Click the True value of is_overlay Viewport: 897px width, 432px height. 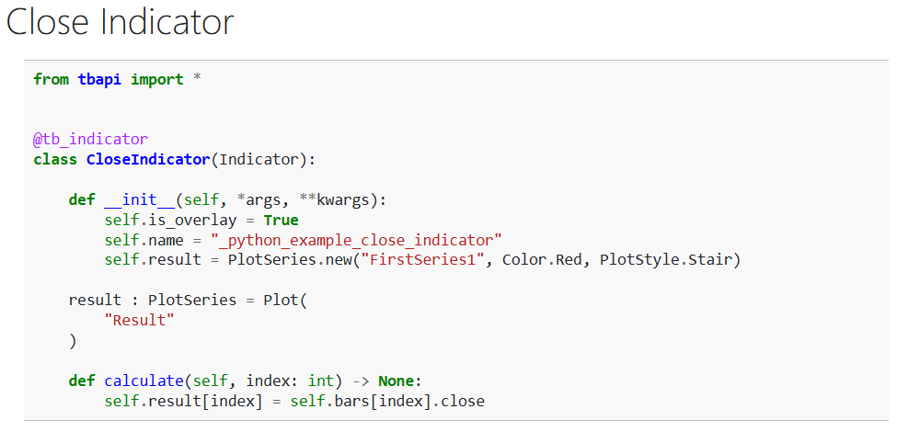point(281,221)
